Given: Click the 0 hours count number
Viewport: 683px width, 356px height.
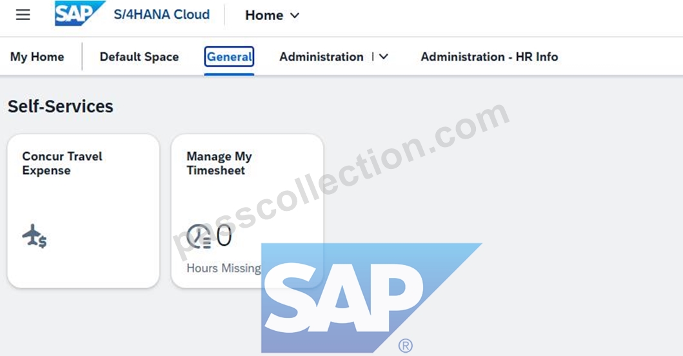Looking at the screenshot, I should click(224, 236).
